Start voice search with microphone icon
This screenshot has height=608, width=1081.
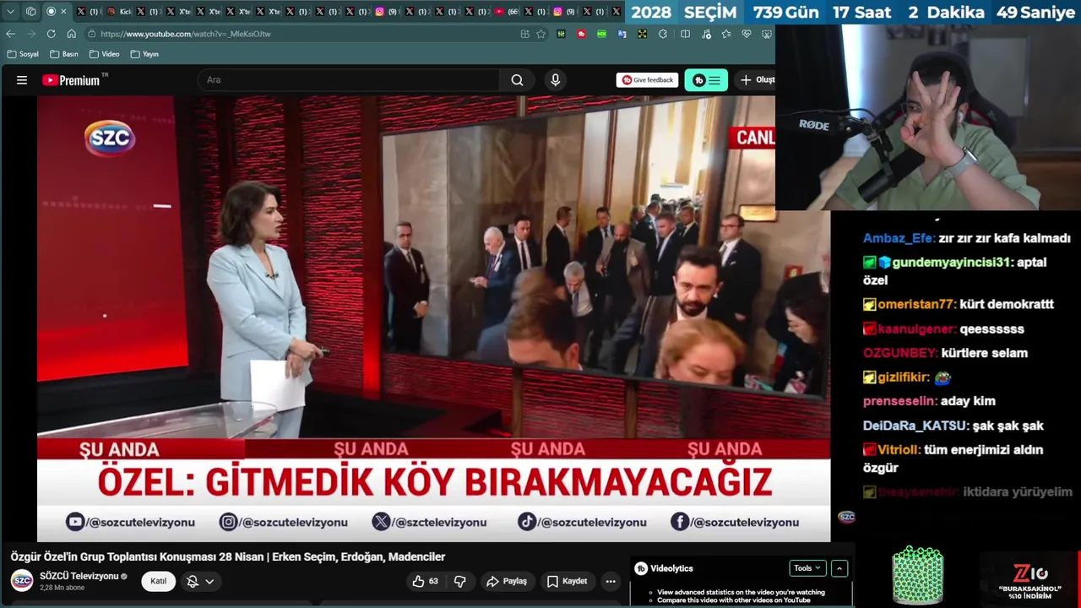[555, 80]
